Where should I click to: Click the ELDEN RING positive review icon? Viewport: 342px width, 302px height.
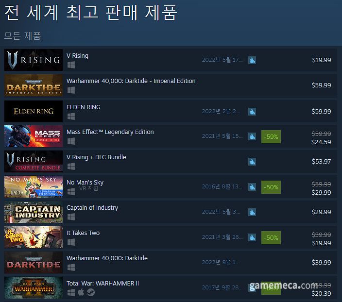click(252, 112)
